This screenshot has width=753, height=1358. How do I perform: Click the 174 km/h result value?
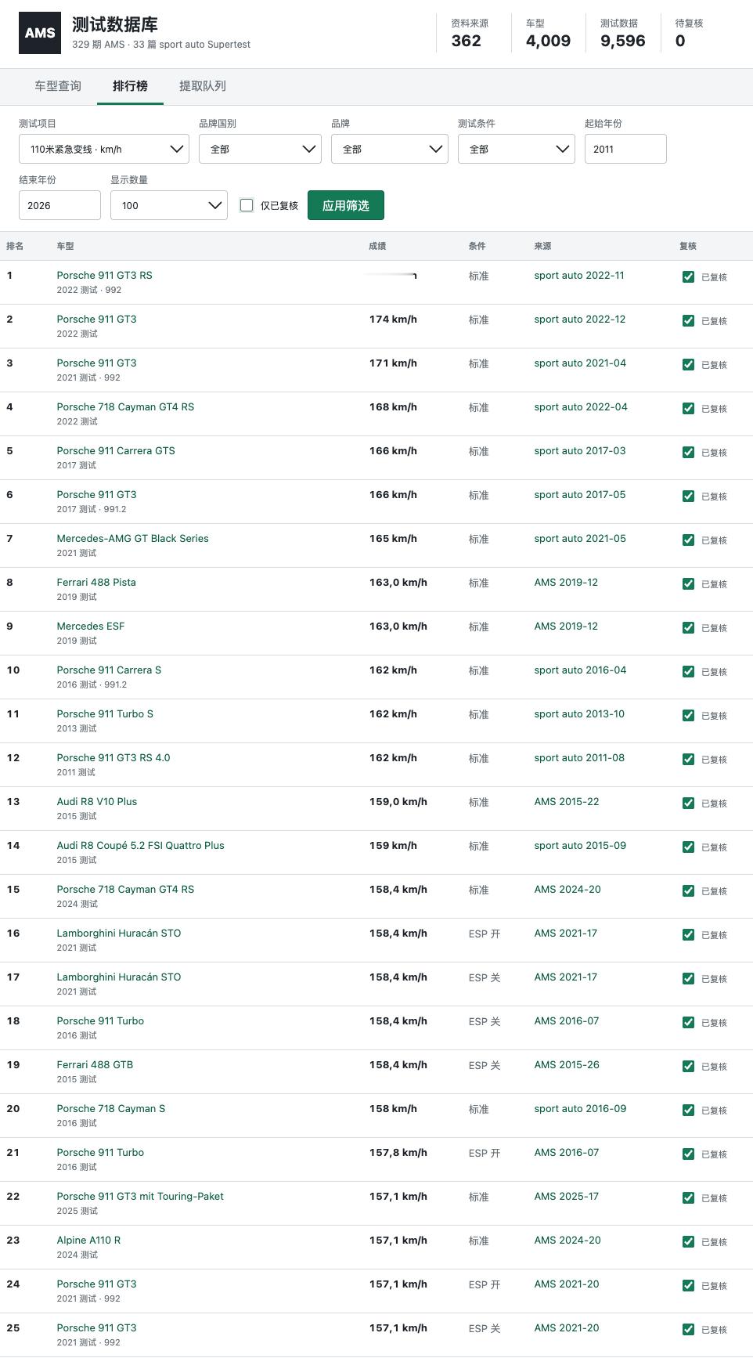click(x=393, y=320)
